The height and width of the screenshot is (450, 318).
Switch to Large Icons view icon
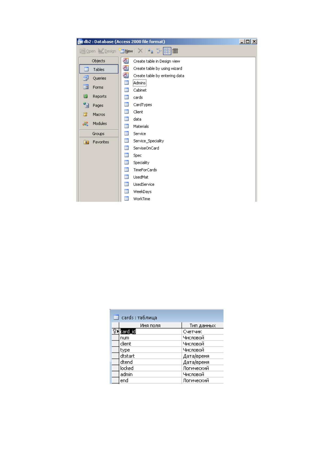coord(151,51)
